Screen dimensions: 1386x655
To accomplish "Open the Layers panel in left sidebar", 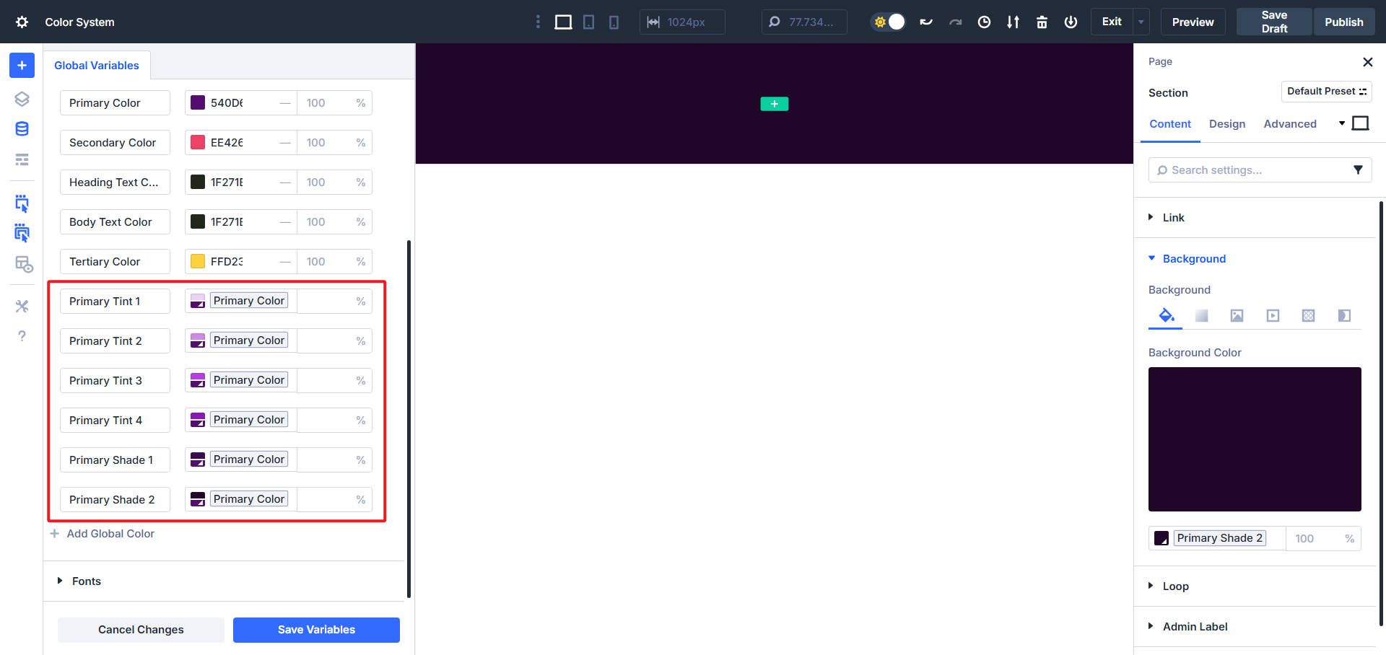I will point(22,99).
